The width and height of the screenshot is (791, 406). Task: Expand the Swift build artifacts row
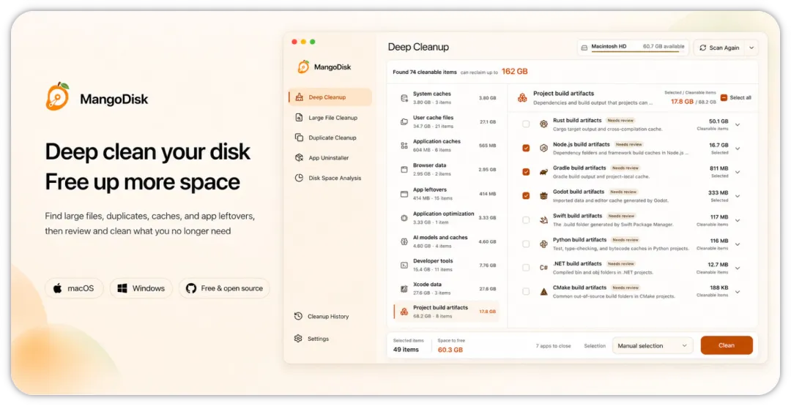click(x=738, y=220)
